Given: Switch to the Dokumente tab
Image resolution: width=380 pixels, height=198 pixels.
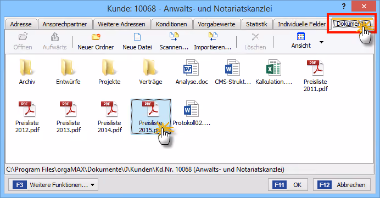Looking at the screenshot, I should (x=351, y=24).
